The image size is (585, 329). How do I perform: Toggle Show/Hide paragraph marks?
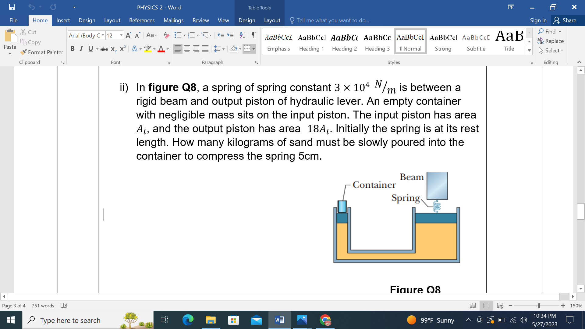[254, 35]
